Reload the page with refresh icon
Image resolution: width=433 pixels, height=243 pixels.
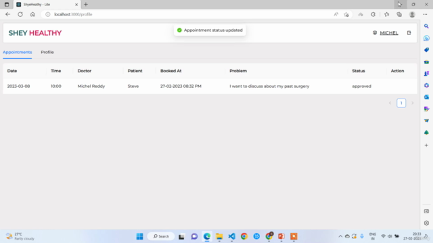(20, 14)
